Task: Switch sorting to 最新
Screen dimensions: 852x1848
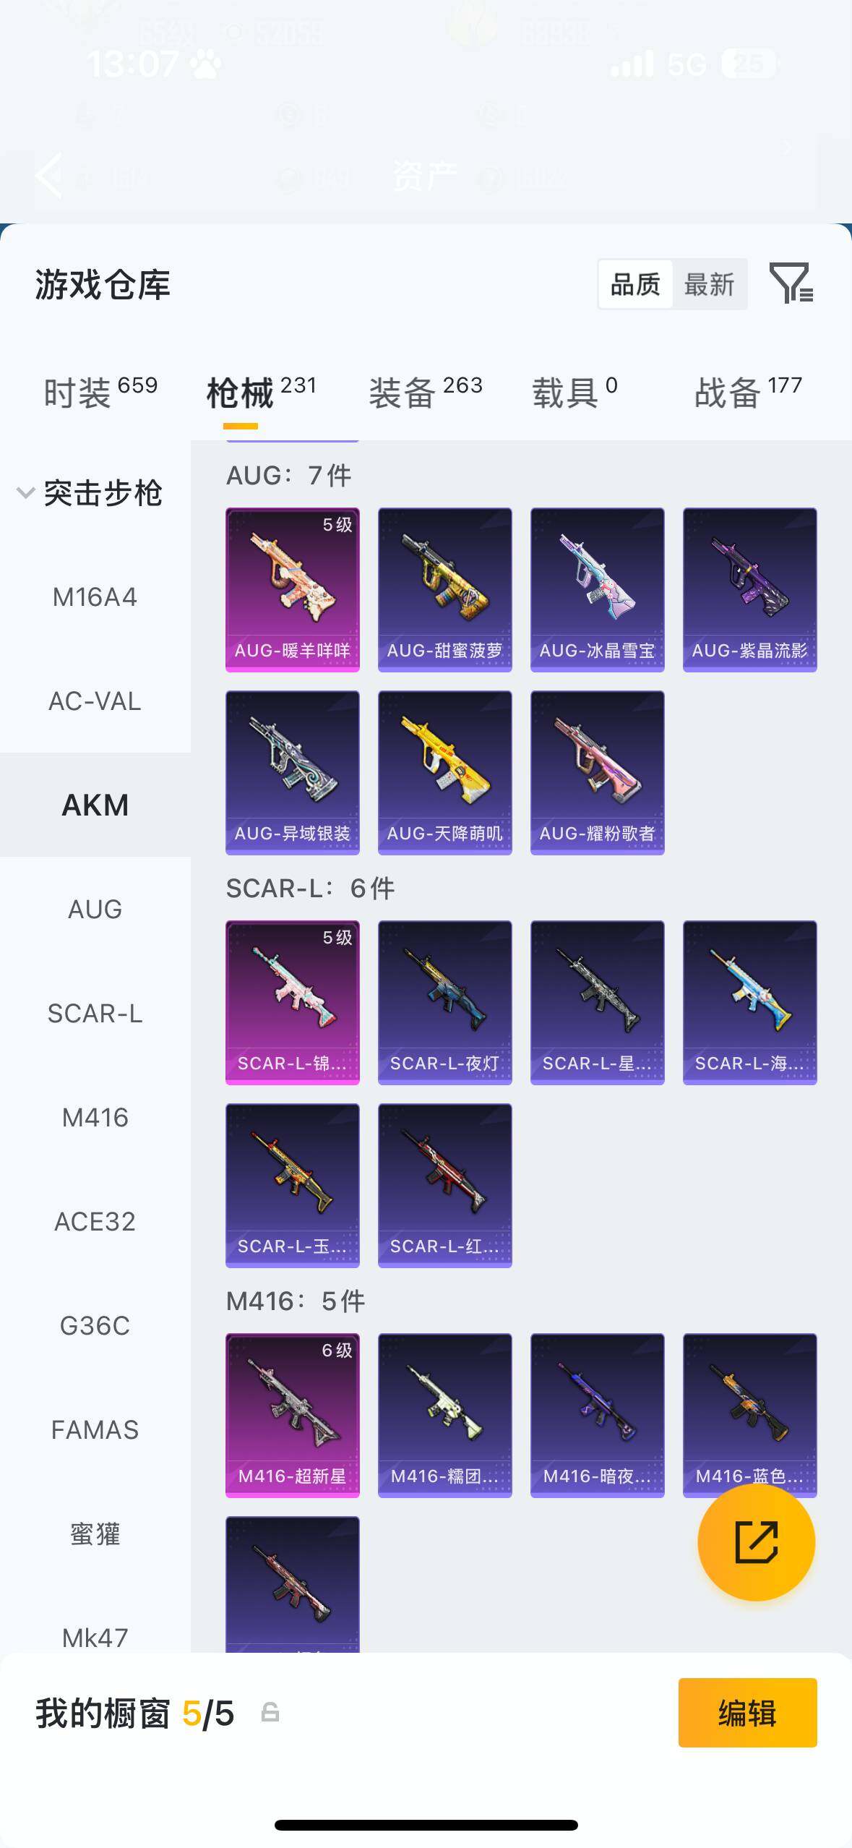Action: tap(709, 284)
